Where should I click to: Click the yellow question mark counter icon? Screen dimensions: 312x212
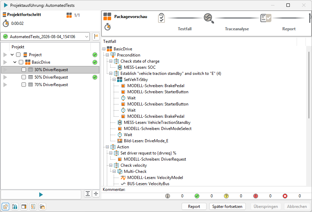(226, 196)
